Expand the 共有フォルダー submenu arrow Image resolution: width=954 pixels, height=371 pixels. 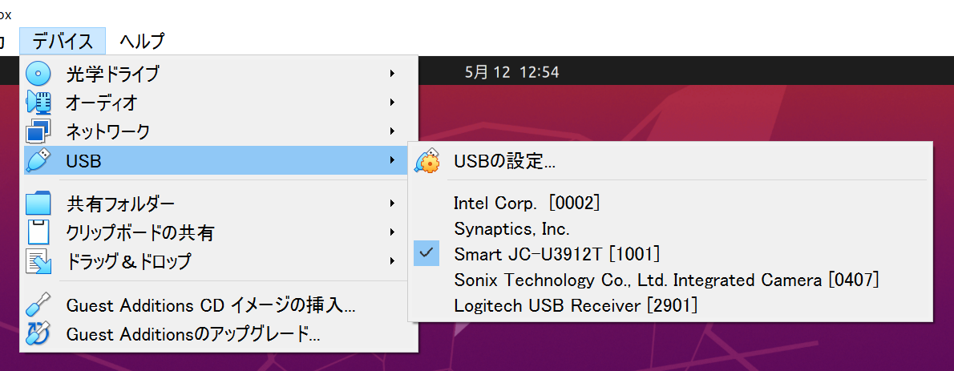click(392, 204)
